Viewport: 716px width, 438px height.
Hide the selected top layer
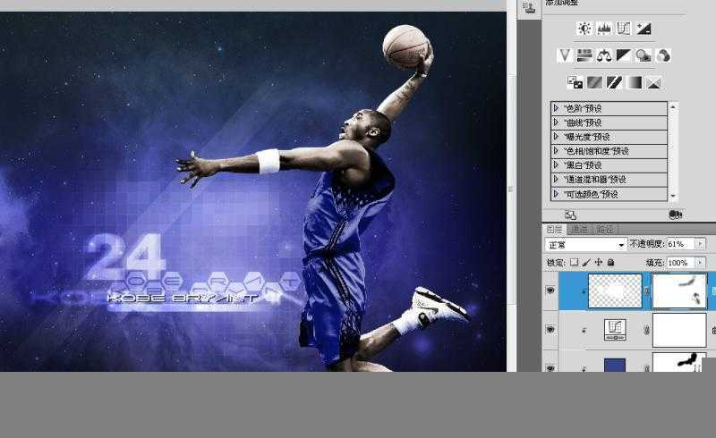[550, 291]
